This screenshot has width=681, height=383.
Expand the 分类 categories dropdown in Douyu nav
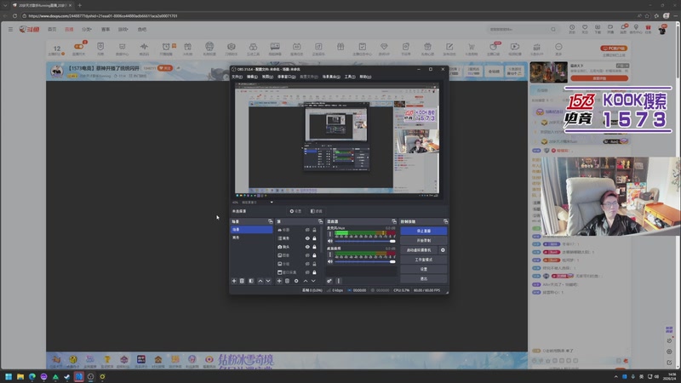pos(87,29)
